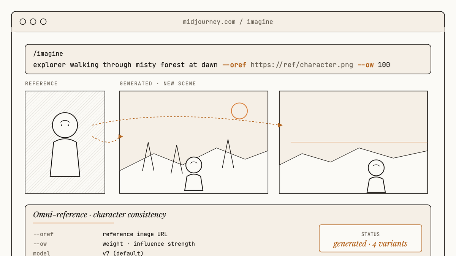
Task: Click the GENERATED · NEW SCENE label
Action: 158,83
